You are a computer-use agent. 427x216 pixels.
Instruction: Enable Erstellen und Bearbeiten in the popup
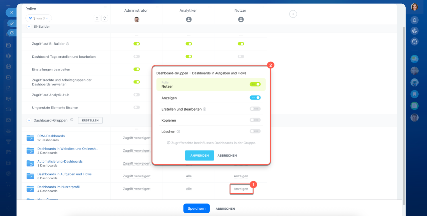[x=255, y=109]
